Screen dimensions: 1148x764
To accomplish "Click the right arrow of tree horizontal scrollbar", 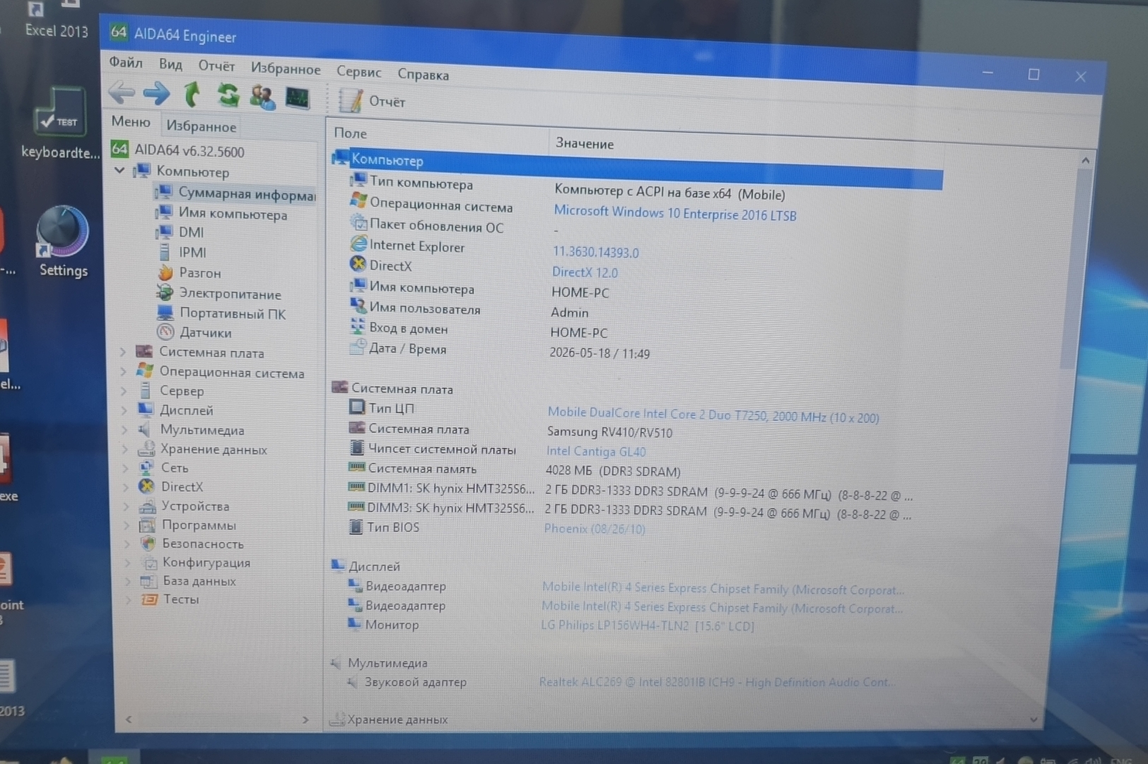I will pyautogui.click(x=305, y=719).
